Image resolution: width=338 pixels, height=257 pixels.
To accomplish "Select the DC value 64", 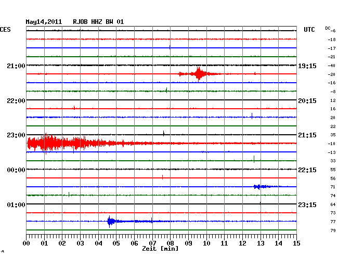I will pos(333,204).
